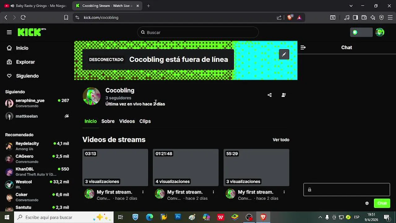Open the user account avatar menu
This screenshot has height=223, width=396.
coord(380,32)
